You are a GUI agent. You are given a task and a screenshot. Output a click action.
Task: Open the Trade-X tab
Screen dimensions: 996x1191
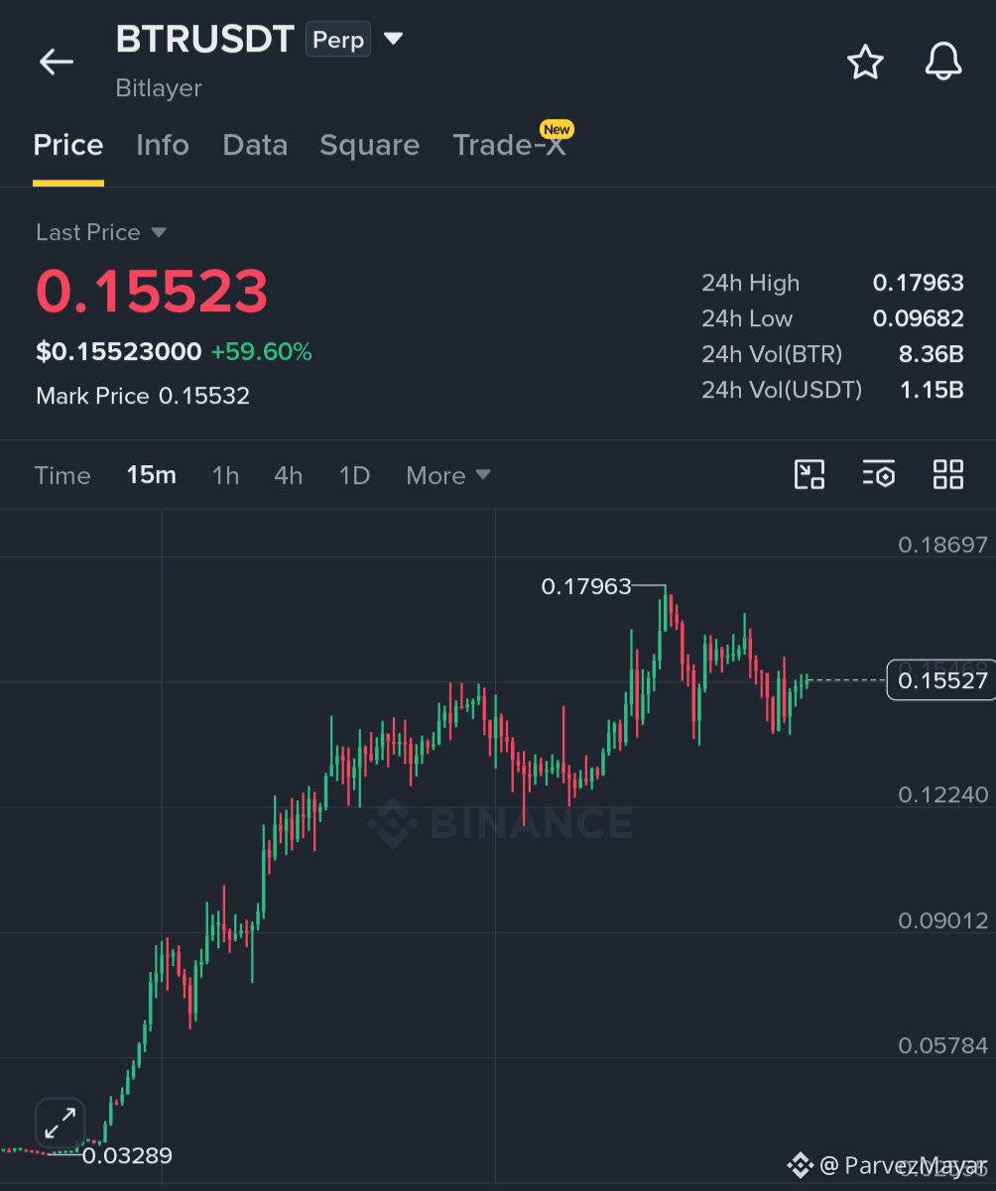coord(510,146)
